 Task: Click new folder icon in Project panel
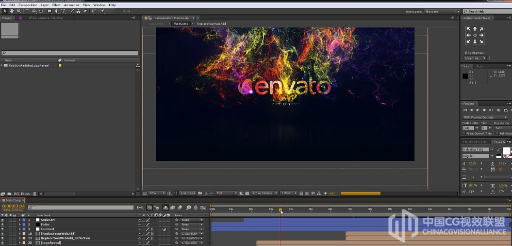click(x=9, y=194)
